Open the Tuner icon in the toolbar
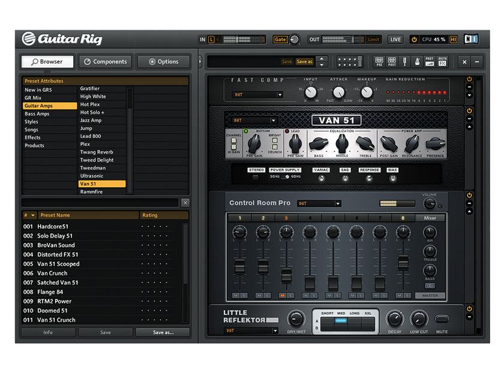 click(405, 61)
